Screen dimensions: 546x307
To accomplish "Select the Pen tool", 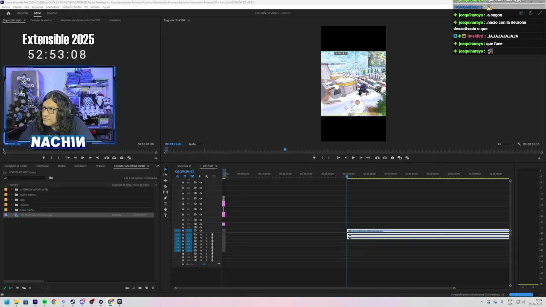I will (166, 198).
